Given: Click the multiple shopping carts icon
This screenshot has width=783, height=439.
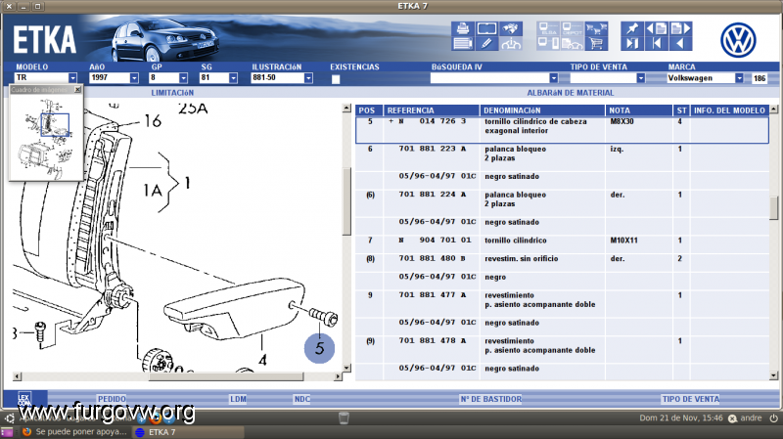Looking at the screenshot, I should click(x=596, y=28).
